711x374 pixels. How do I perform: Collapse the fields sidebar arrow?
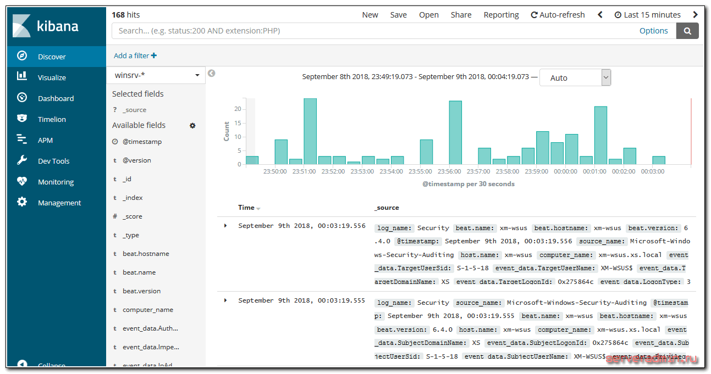click(211, 74)
